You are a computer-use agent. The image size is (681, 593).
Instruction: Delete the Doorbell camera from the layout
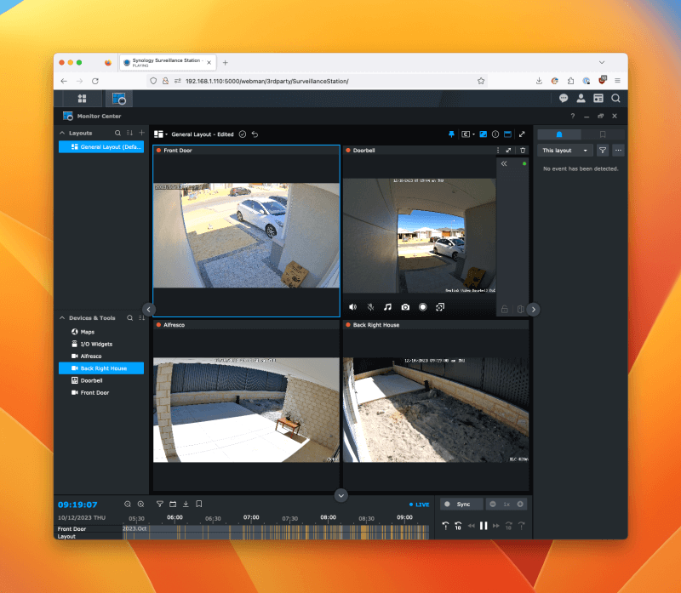523,150
